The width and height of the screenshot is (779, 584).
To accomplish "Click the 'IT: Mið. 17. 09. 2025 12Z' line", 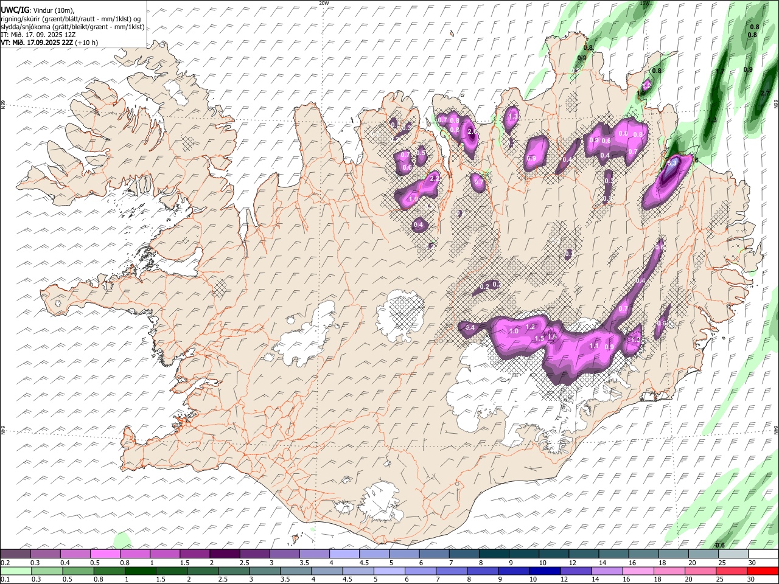I will point(38,35).
